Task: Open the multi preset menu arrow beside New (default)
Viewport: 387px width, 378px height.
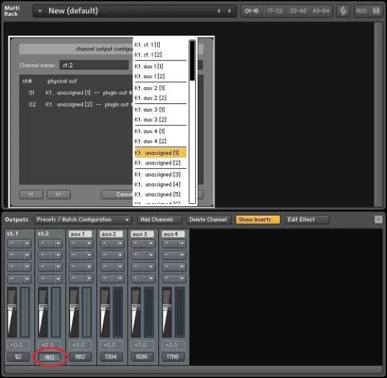Action: 39,11
